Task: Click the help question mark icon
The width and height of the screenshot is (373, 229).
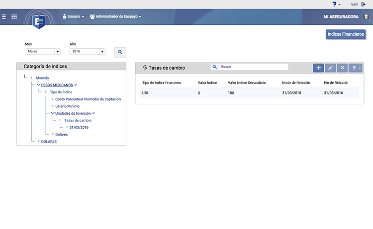Action: (335, 4)
